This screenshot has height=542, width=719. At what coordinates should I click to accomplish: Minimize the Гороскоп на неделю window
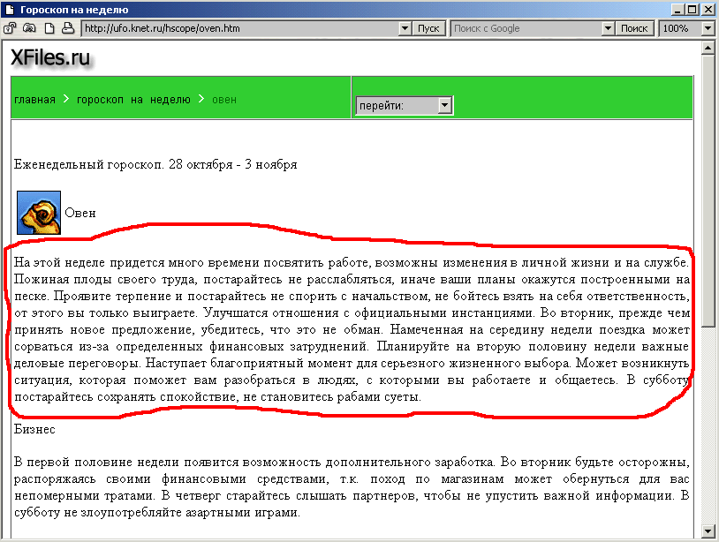(x=678, y=10)
